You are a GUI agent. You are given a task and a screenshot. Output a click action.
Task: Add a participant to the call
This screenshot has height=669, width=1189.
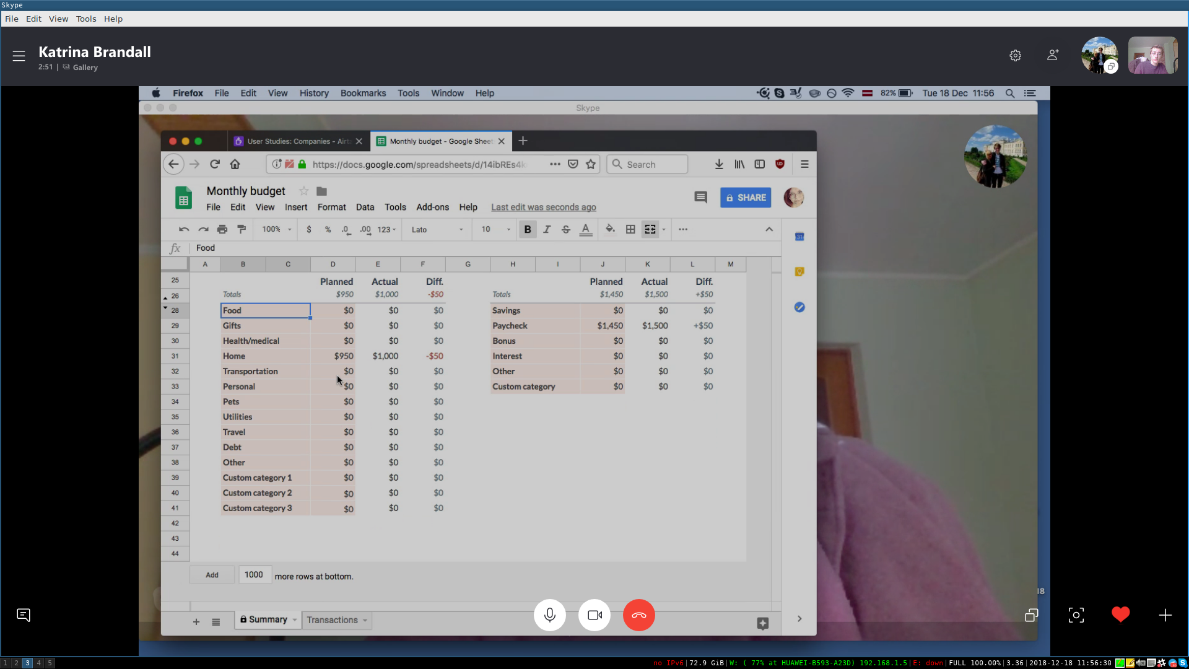(x=1052, y=55)
